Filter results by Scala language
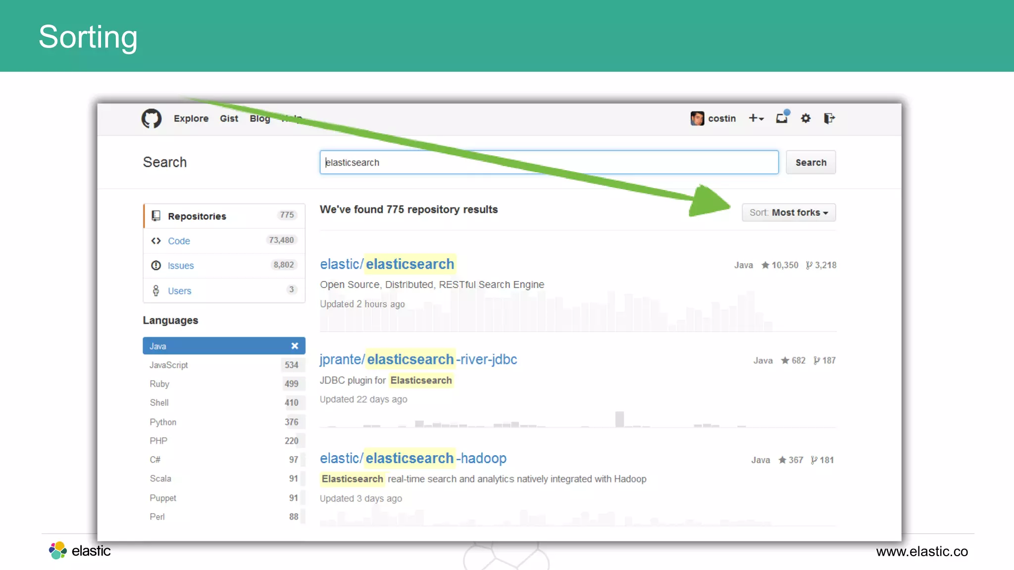The height and width of the screenshot is (570, 1014). (224, 478)
